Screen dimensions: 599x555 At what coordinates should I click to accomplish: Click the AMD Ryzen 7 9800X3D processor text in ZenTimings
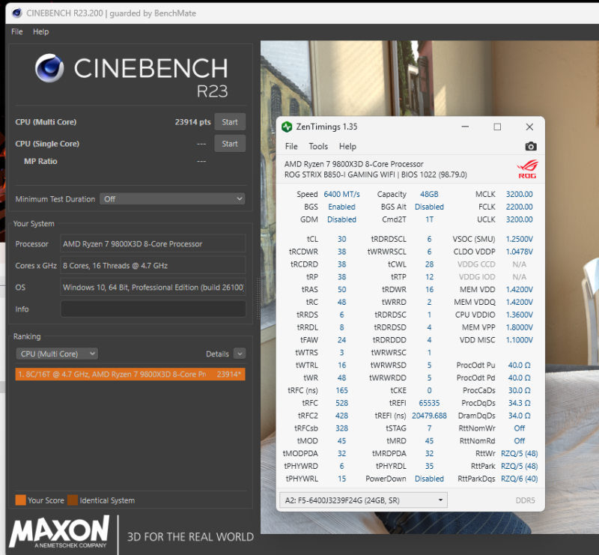(x=353, y=164)
